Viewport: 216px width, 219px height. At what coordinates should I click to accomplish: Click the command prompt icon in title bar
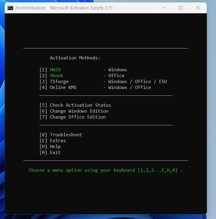tap(10, 8)
